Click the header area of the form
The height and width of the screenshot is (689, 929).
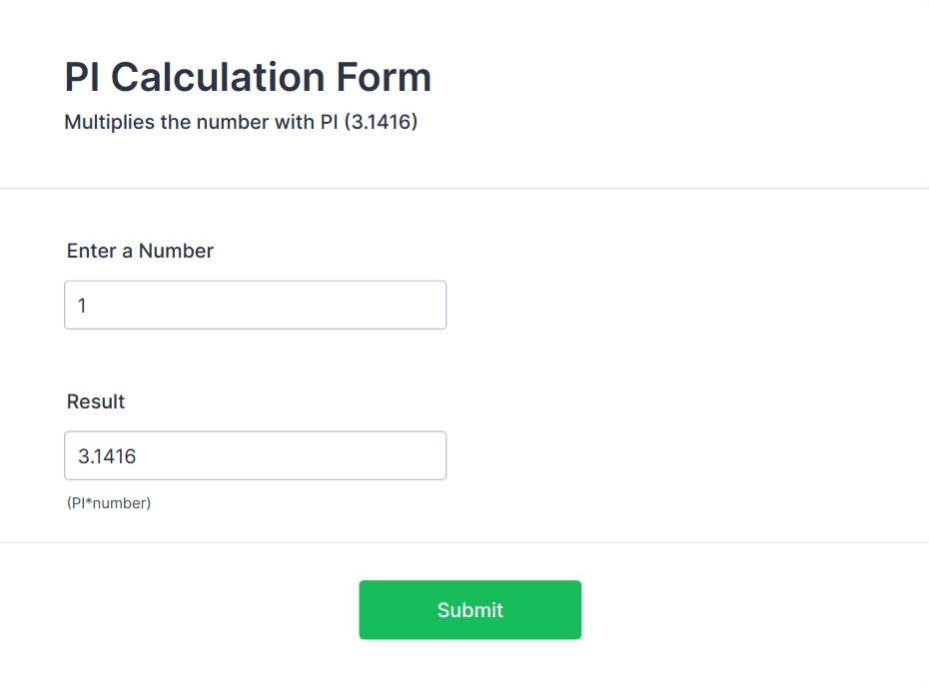pos(464,92)
